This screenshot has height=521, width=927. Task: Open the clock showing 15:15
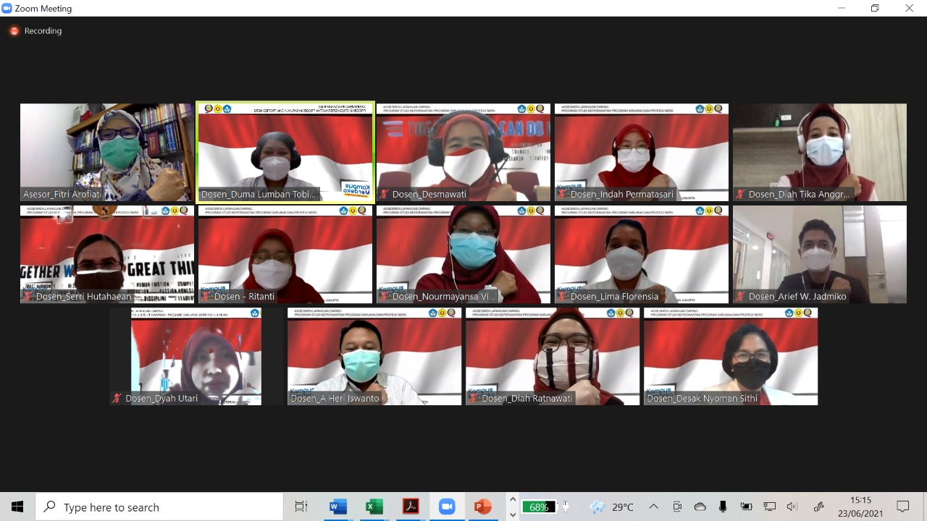860,507
